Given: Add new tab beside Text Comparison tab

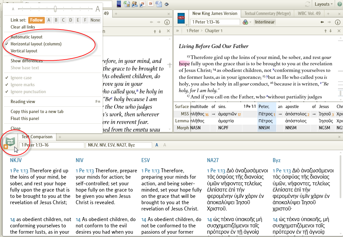Looking at the screenshot, I should (60, 137).
